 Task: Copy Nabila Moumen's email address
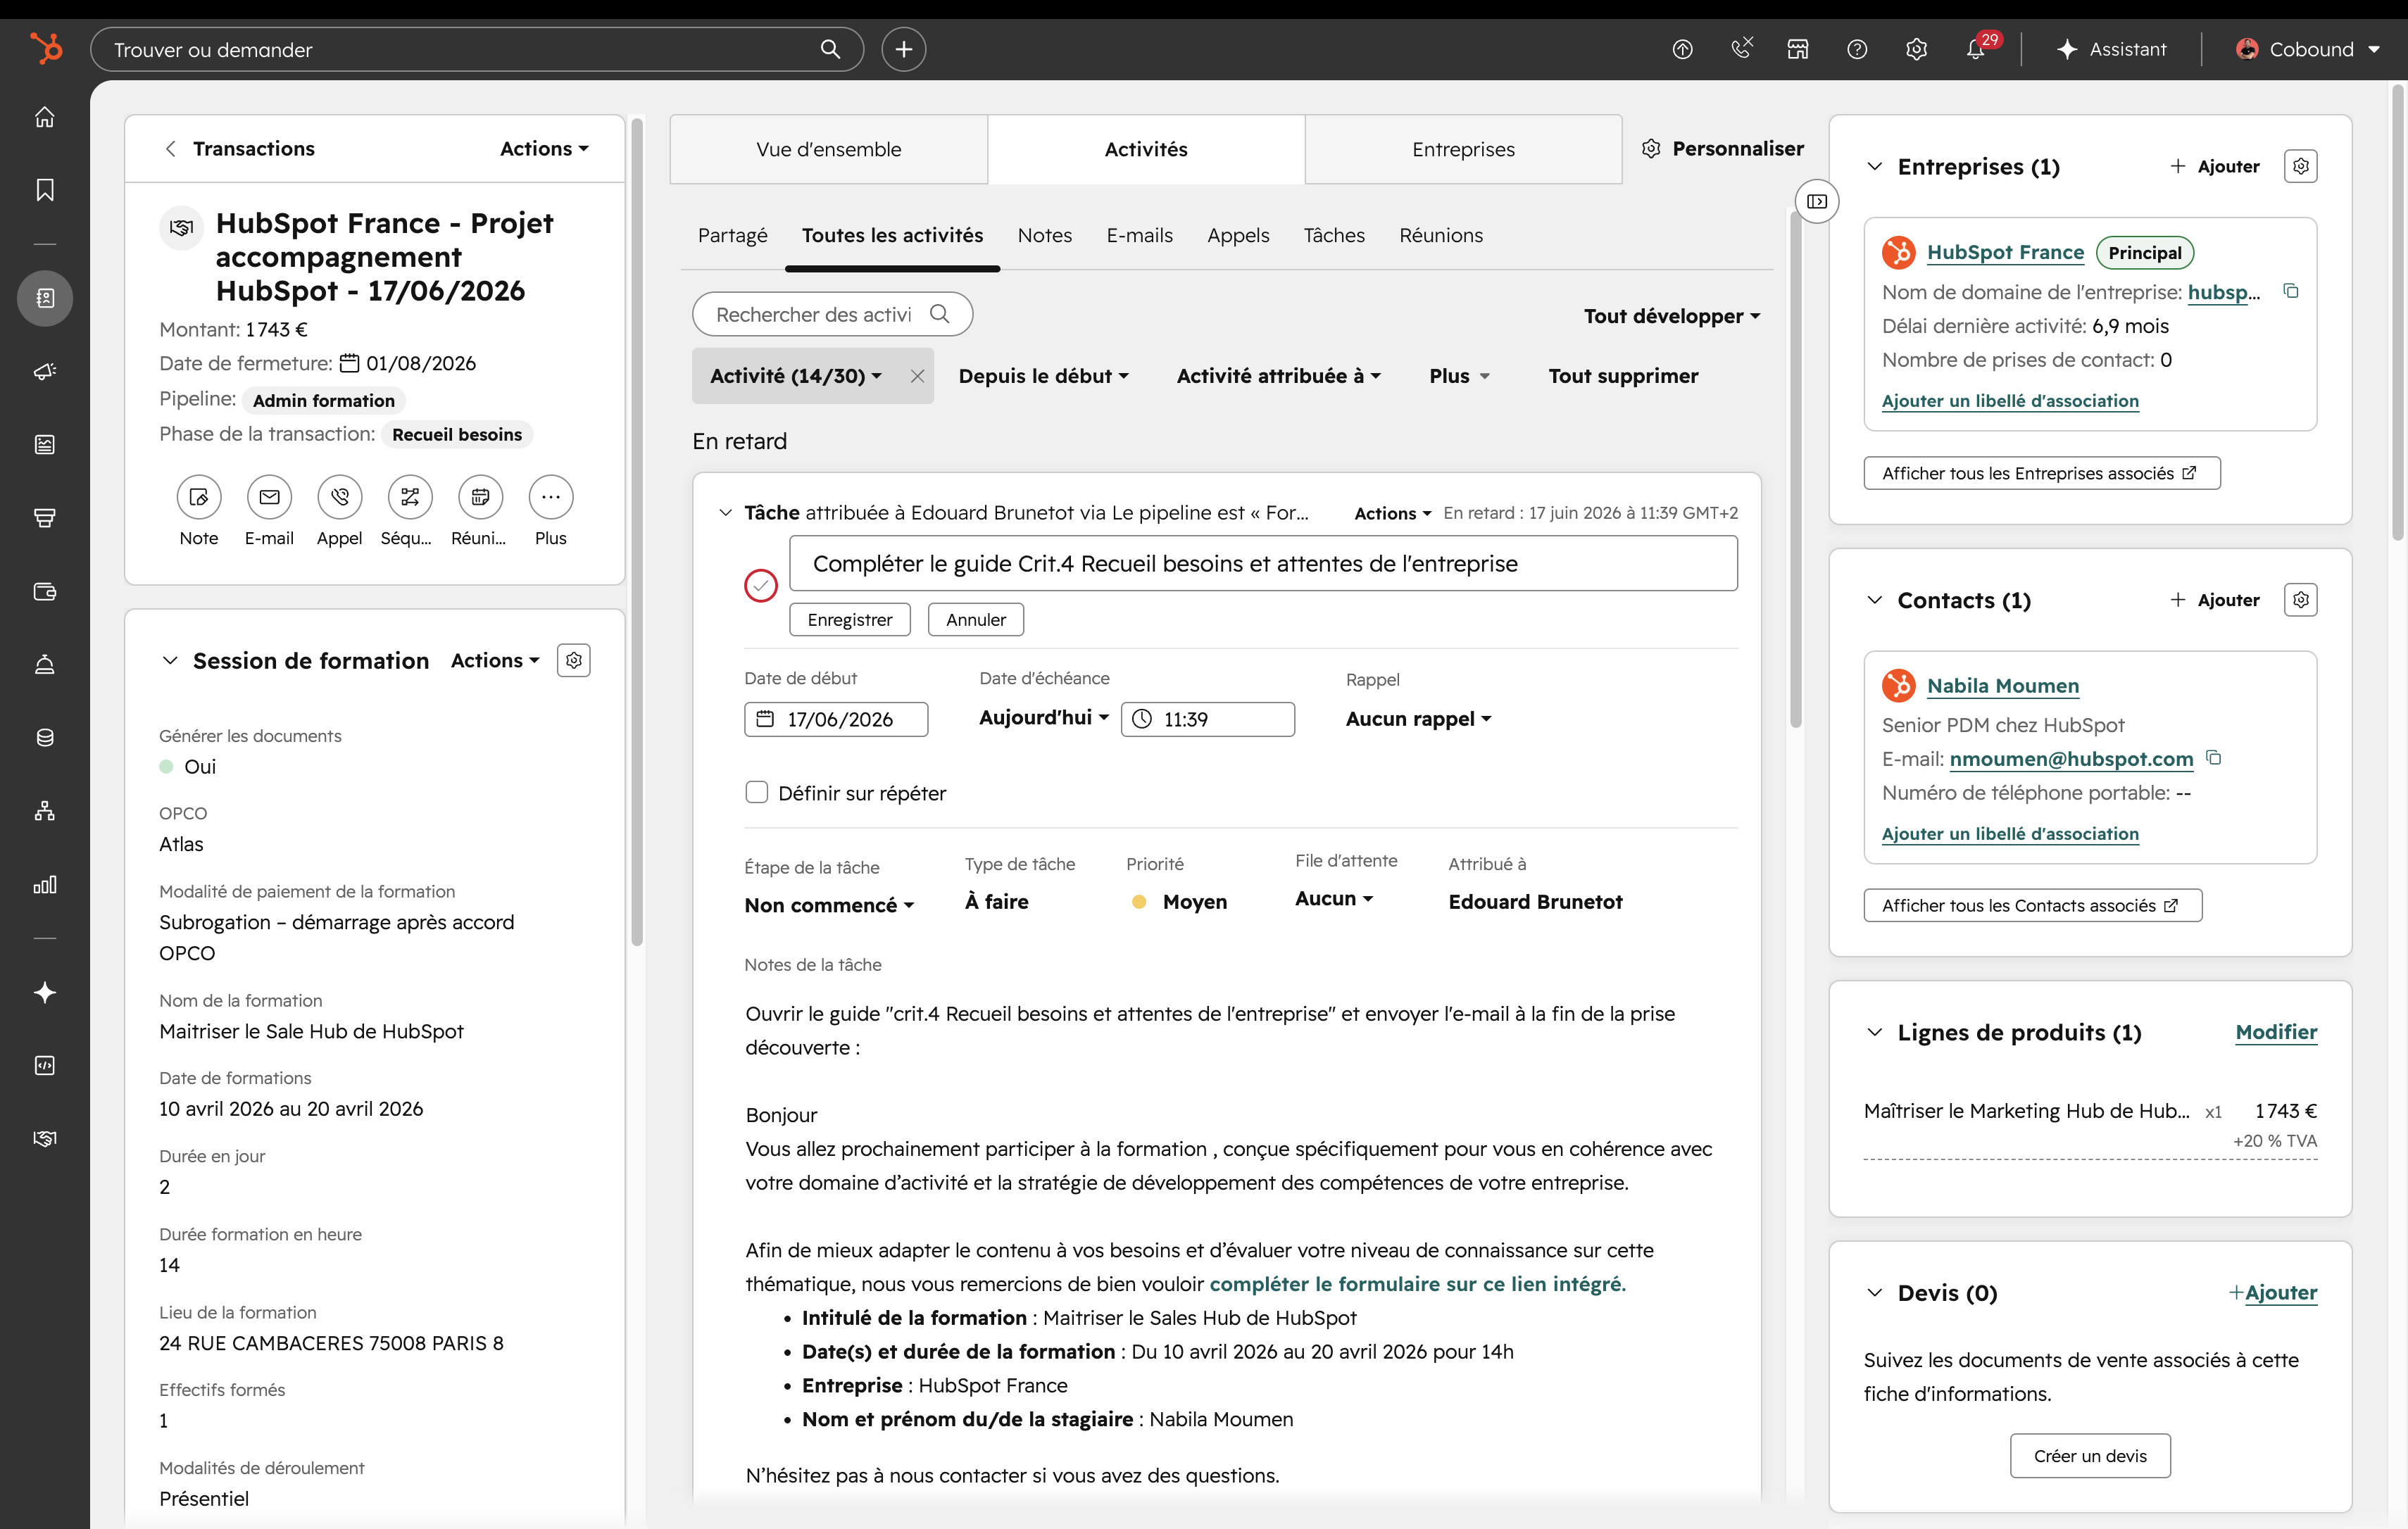coord(2214,758)
